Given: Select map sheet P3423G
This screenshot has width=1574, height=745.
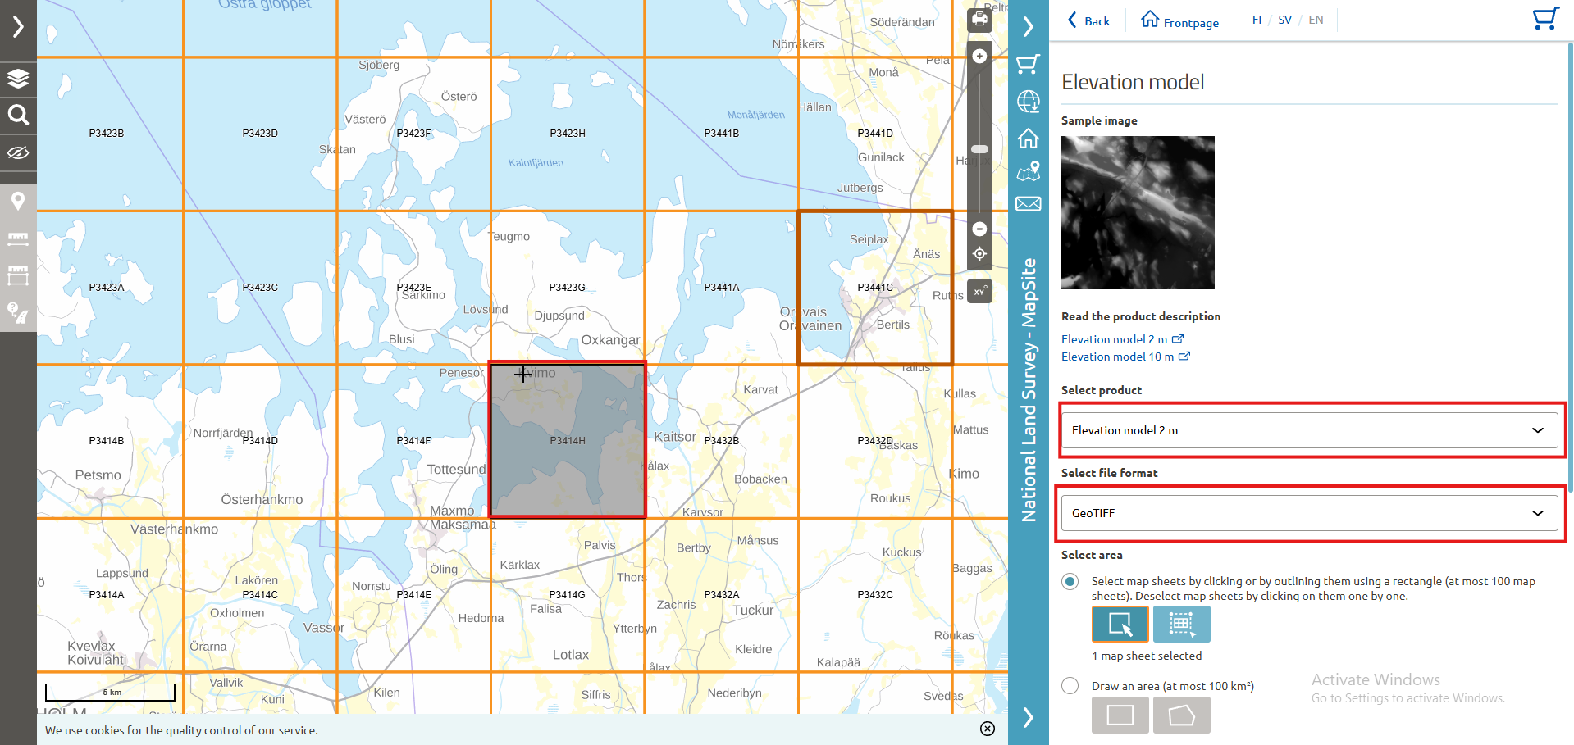Looking at the screenshot, I should [568, 287].
